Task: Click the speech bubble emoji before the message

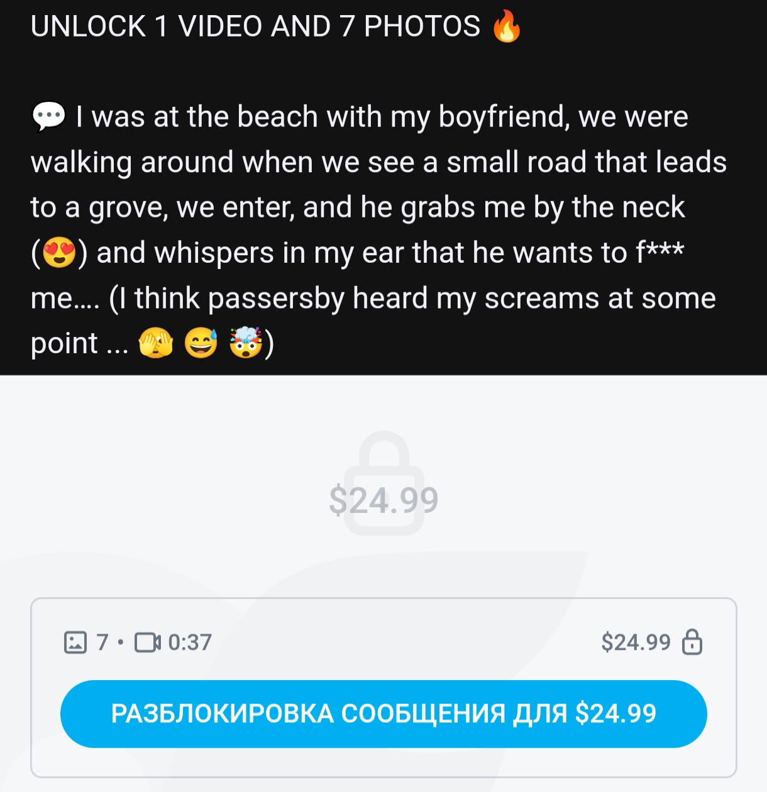Action: (x=48, y=117)
